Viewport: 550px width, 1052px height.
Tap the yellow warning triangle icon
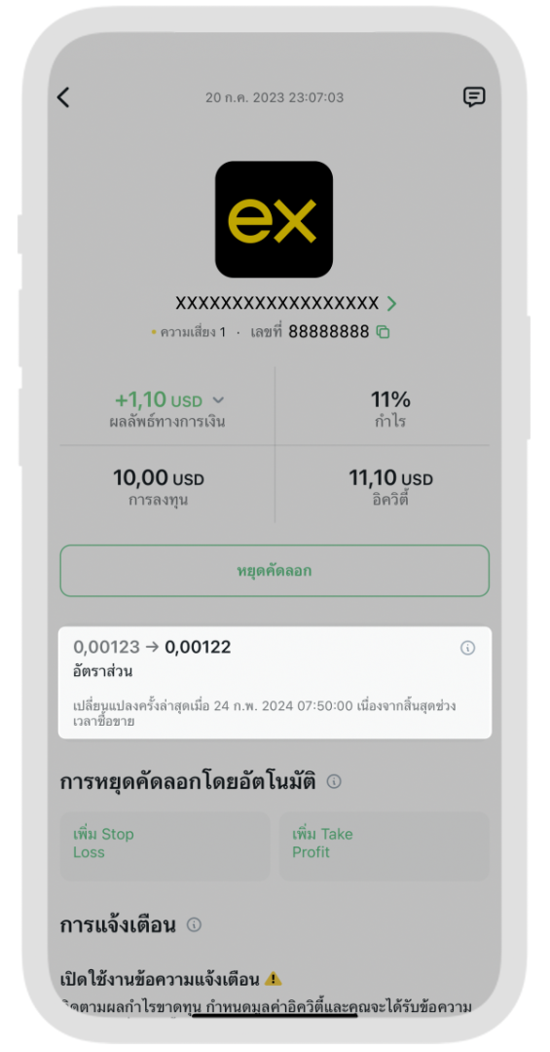(x=273, y=978)
